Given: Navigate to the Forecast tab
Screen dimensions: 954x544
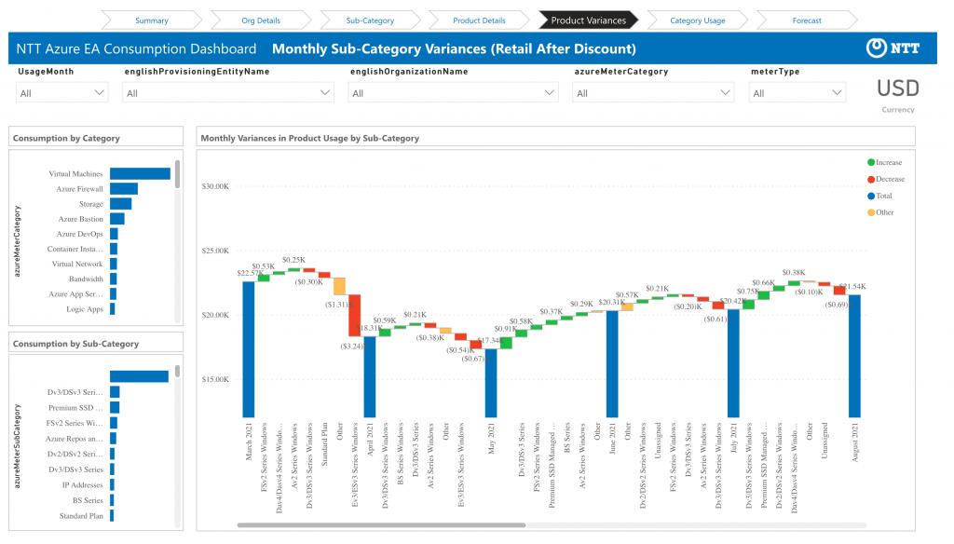Looking at the screenshot, I should [807, 20].
